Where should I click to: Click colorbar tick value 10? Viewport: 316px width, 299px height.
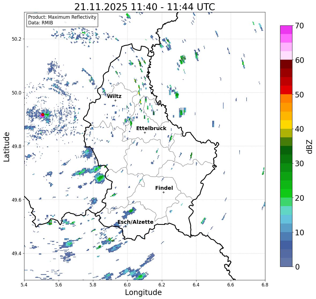[299, 232]
